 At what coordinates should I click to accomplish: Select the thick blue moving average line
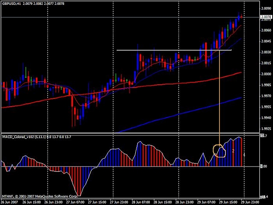pyautogui.click(x=180, y=114)
